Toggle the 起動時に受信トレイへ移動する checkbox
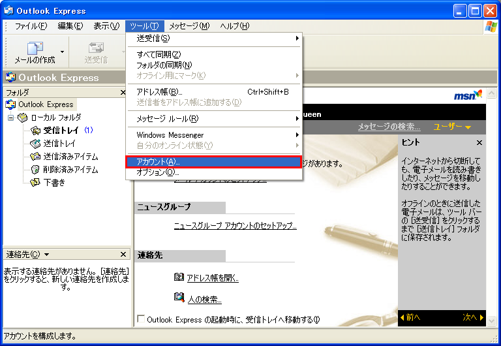This screenshot has height=346, width=501. pyautogui.click(x=140, y=319)
